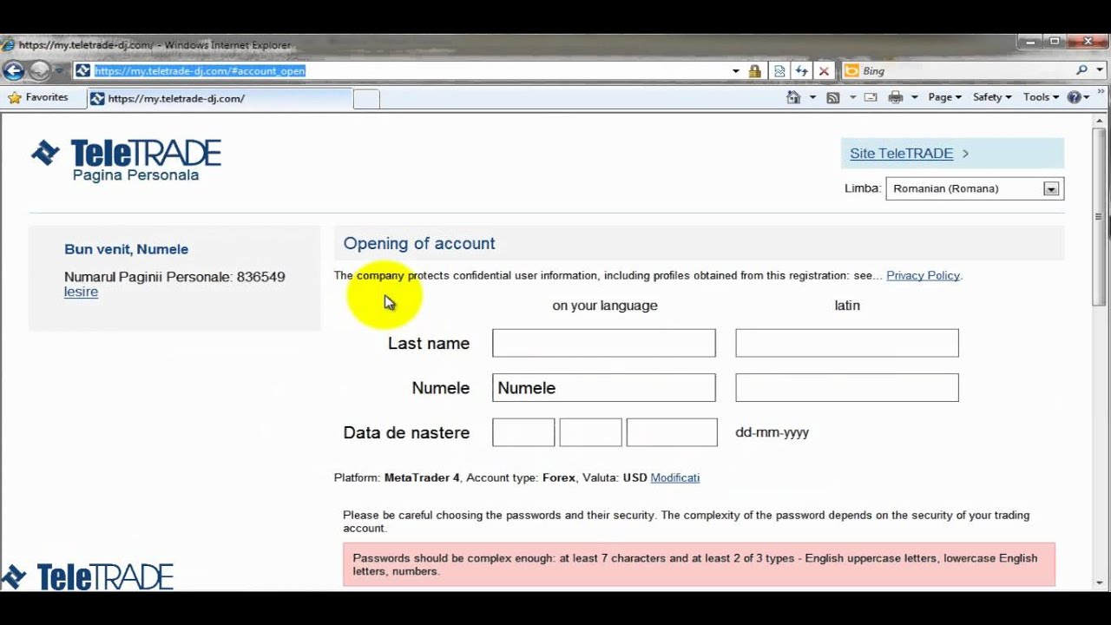Open a new tab with the blank tab button

pyautogui.click(x=366, y=99)
